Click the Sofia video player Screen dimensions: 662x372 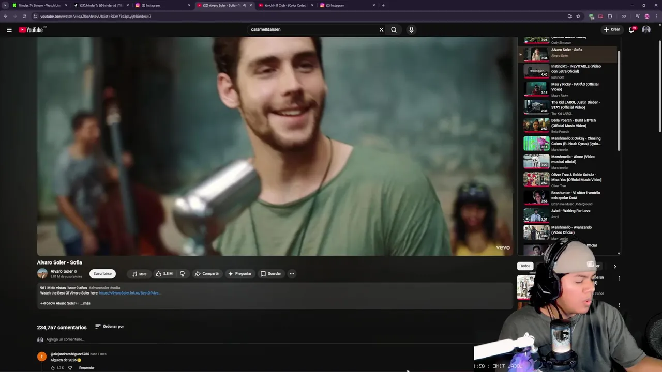tap(275, 146)
